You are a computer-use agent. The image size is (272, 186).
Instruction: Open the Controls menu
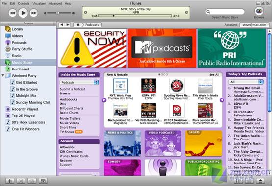[24, 3]
